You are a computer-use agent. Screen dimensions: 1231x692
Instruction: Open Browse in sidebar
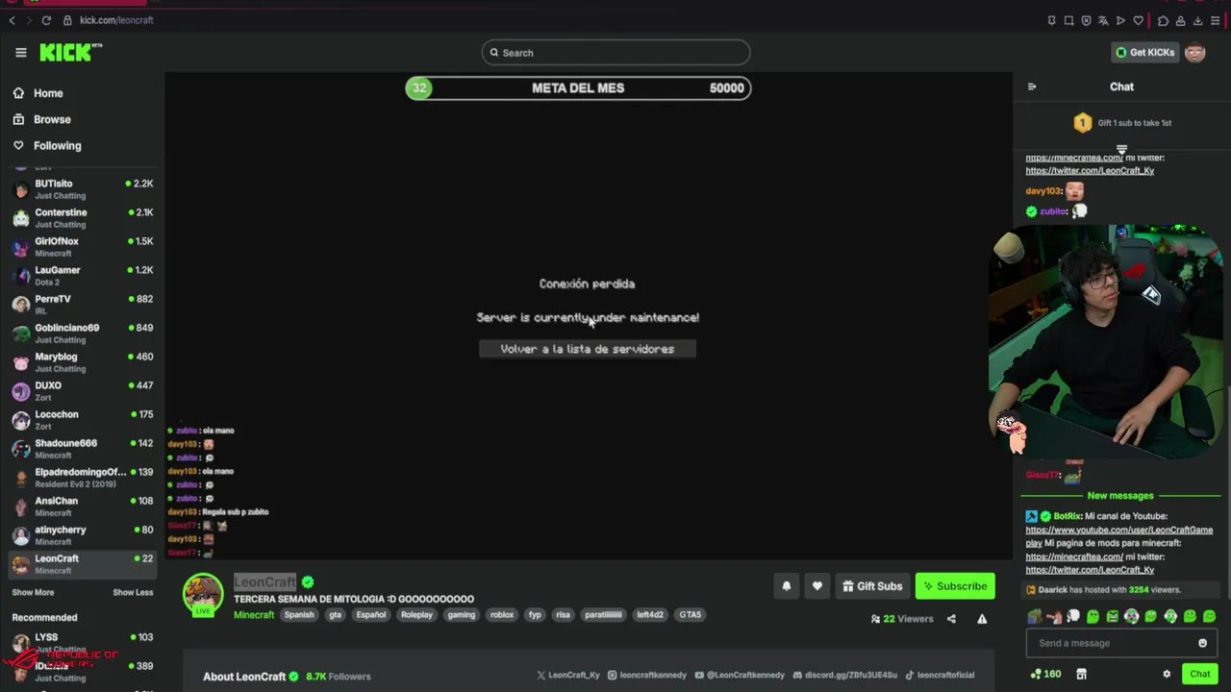(52, 119)
